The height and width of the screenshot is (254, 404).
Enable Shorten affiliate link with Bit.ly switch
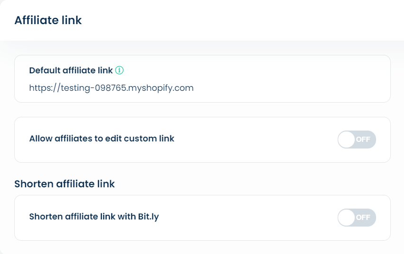click(x=357, y=218)
